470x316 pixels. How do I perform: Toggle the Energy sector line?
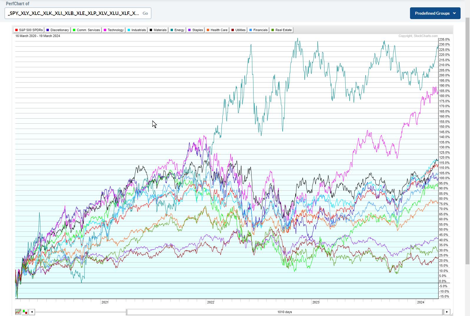click(x=177, y=30)
